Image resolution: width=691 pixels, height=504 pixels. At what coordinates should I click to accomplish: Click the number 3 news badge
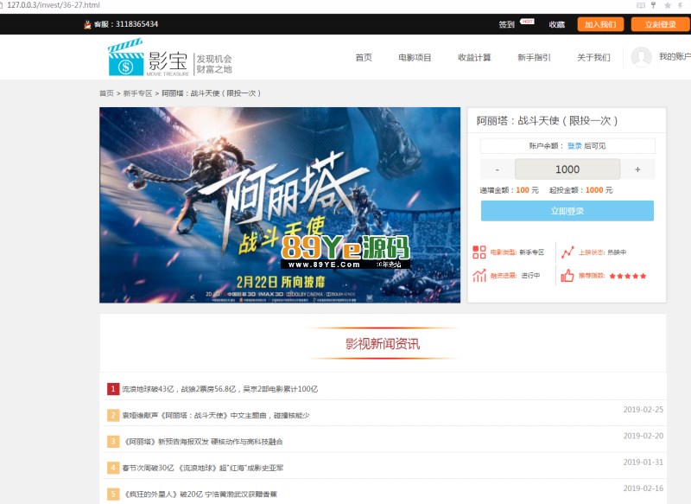point(113,442)
